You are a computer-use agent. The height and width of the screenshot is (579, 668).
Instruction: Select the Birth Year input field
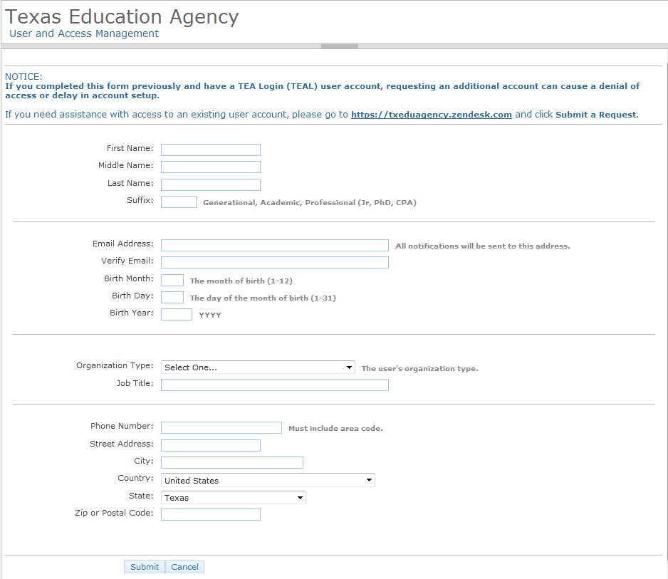tap(176, 314)
